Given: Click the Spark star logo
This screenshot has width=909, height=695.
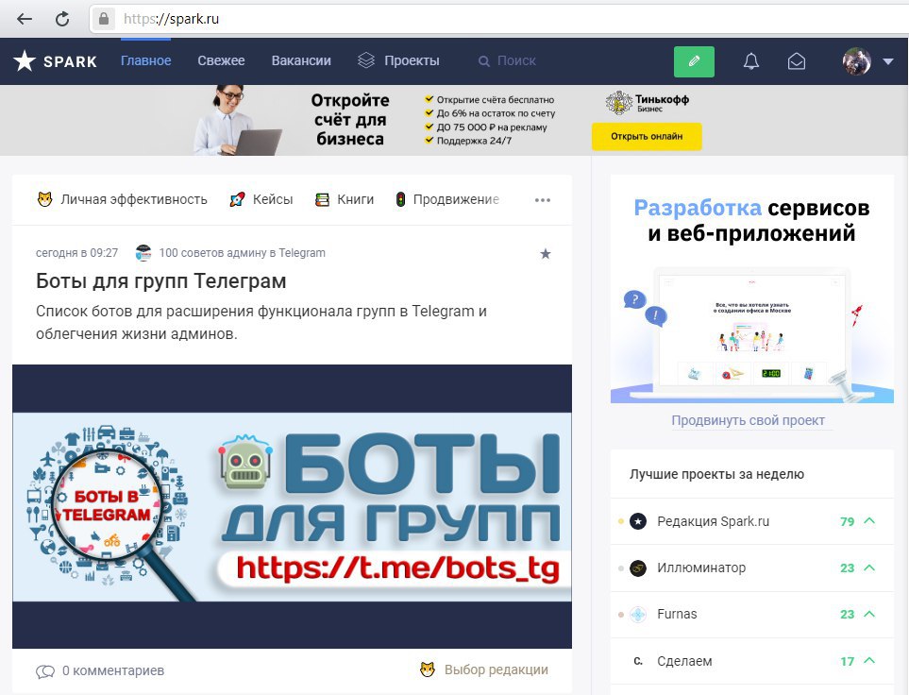Looking at the screenshot, I should point(25,61).
